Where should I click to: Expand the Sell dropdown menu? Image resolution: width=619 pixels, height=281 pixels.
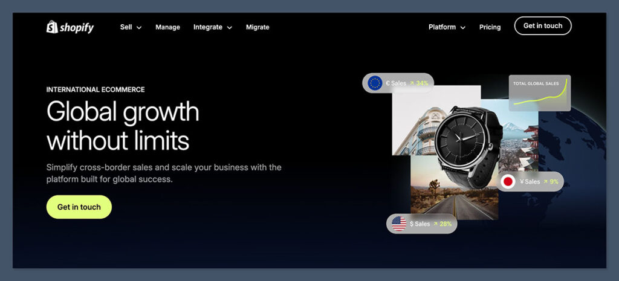131,27
